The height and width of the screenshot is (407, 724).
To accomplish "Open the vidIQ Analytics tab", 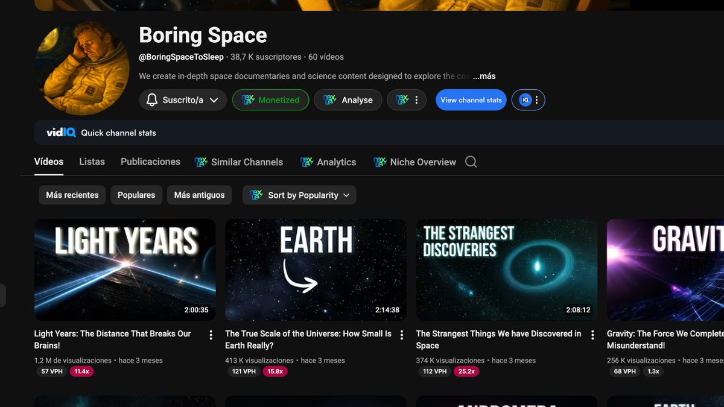I will click(x=328, y=162).
